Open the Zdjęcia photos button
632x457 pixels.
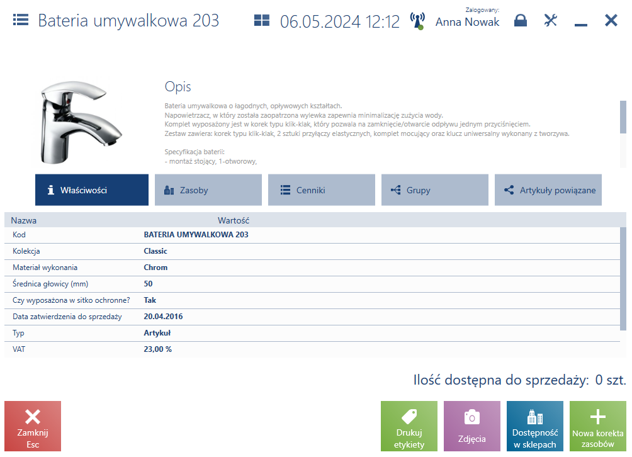click(472, 426)
